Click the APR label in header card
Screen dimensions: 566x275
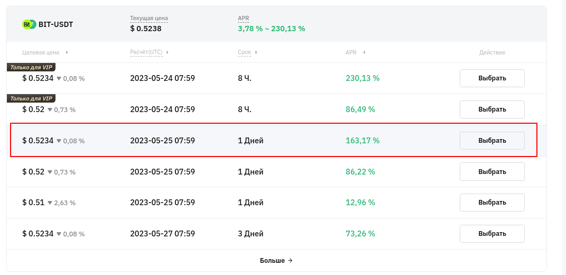coord(243,18)
